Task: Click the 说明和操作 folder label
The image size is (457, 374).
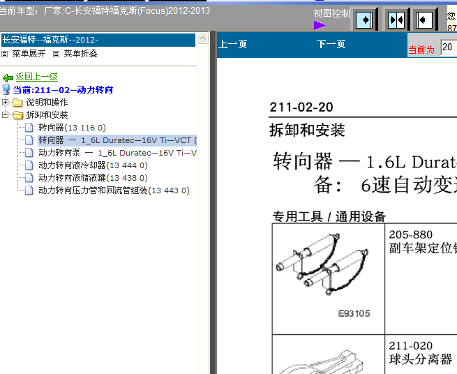Action: point(47,103)
